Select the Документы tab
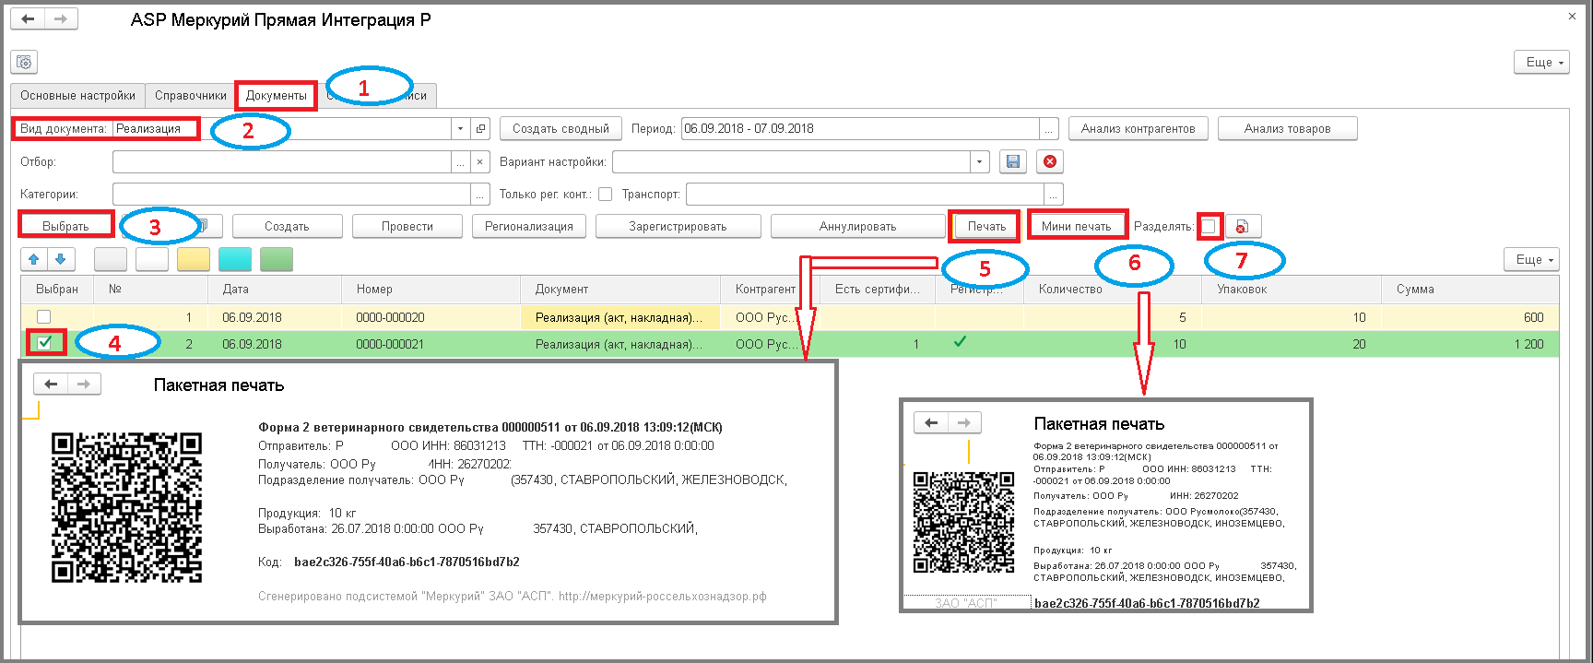Image resolution: width=1593 pixels, height=663 pixels. pos(277,96)
